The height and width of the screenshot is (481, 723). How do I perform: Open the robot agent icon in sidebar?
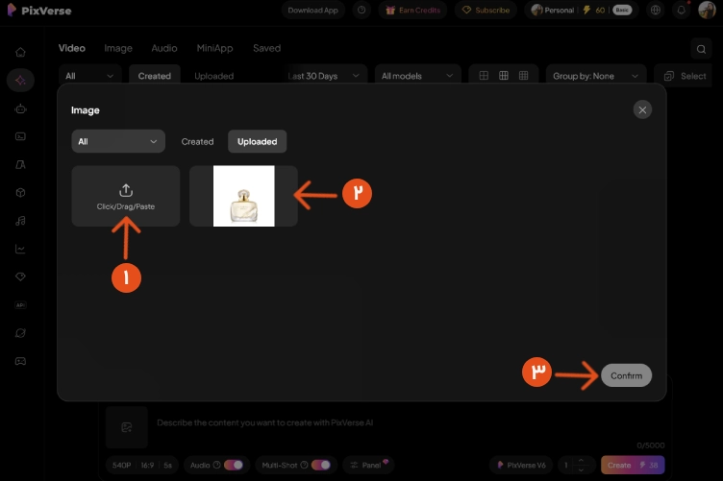pos(20,108)
